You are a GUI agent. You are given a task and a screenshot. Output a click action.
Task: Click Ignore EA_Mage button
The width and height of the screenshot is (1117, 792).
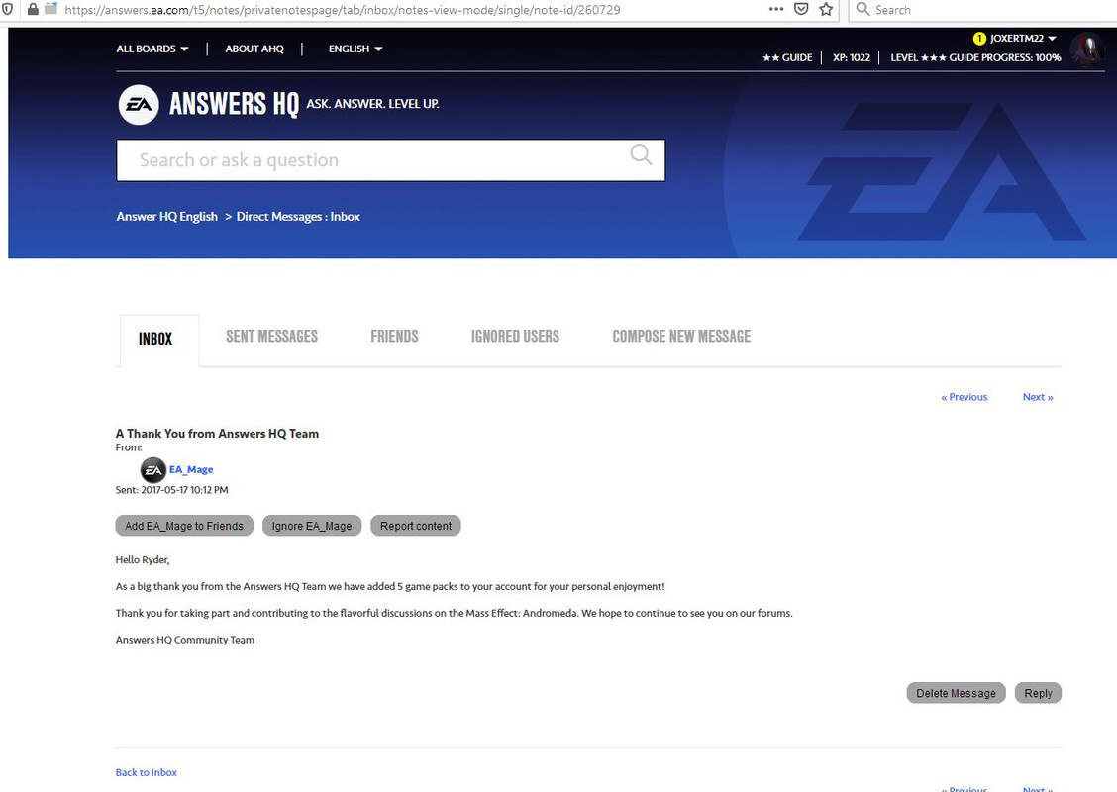(312, 526)
